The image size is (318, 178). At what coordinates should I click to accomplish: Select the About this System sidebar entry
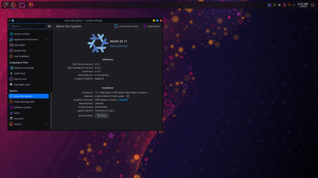point(29,96)
